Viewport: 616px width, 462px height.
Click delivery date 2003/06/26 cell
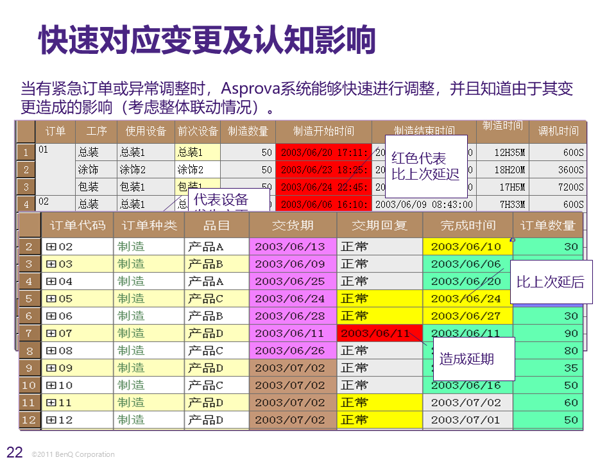pos(293,350)
